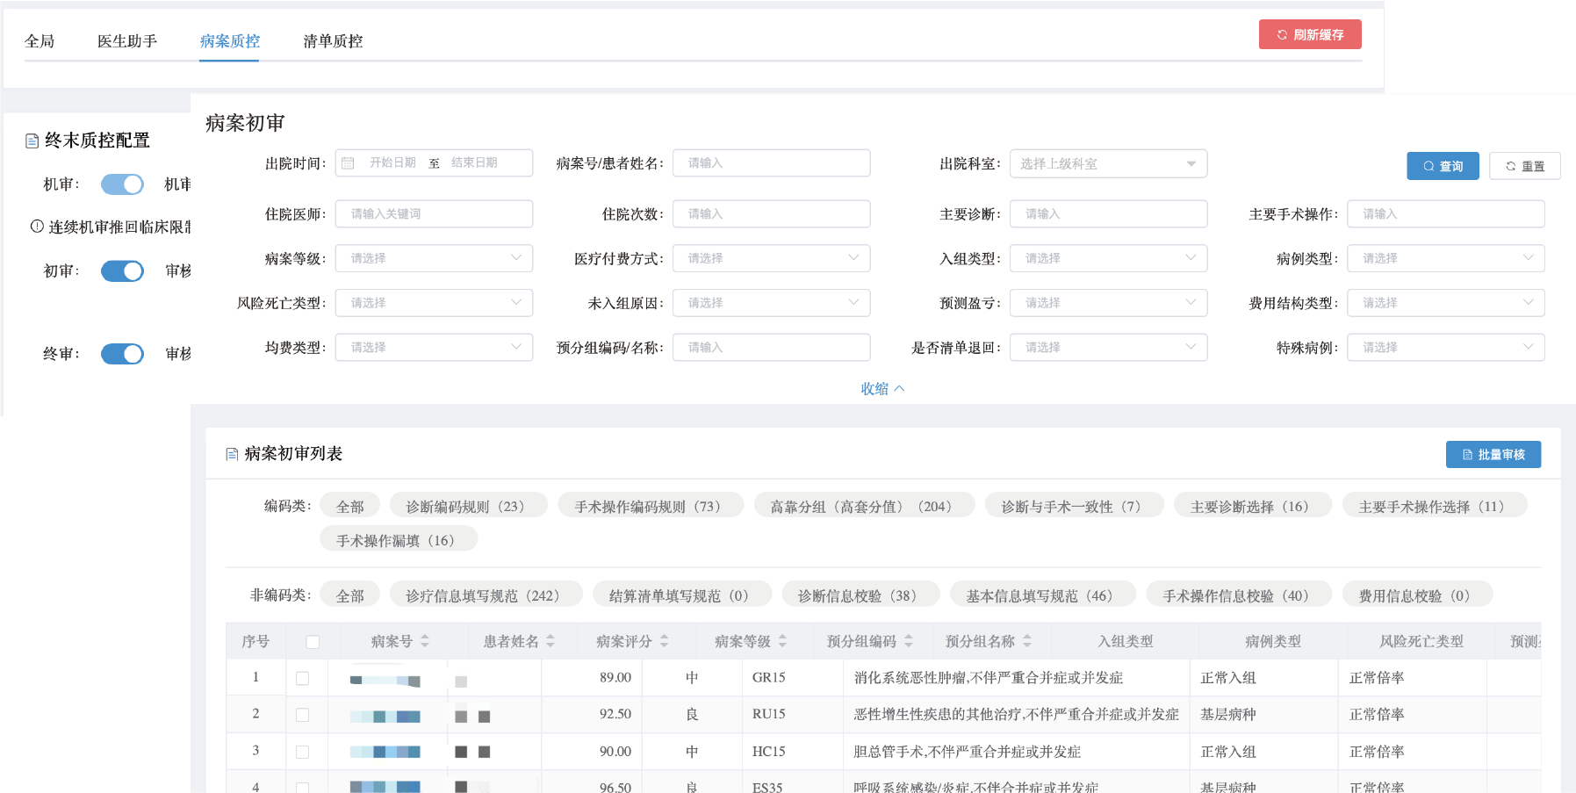Click the 刷新缓存 button

(1310, 34)
